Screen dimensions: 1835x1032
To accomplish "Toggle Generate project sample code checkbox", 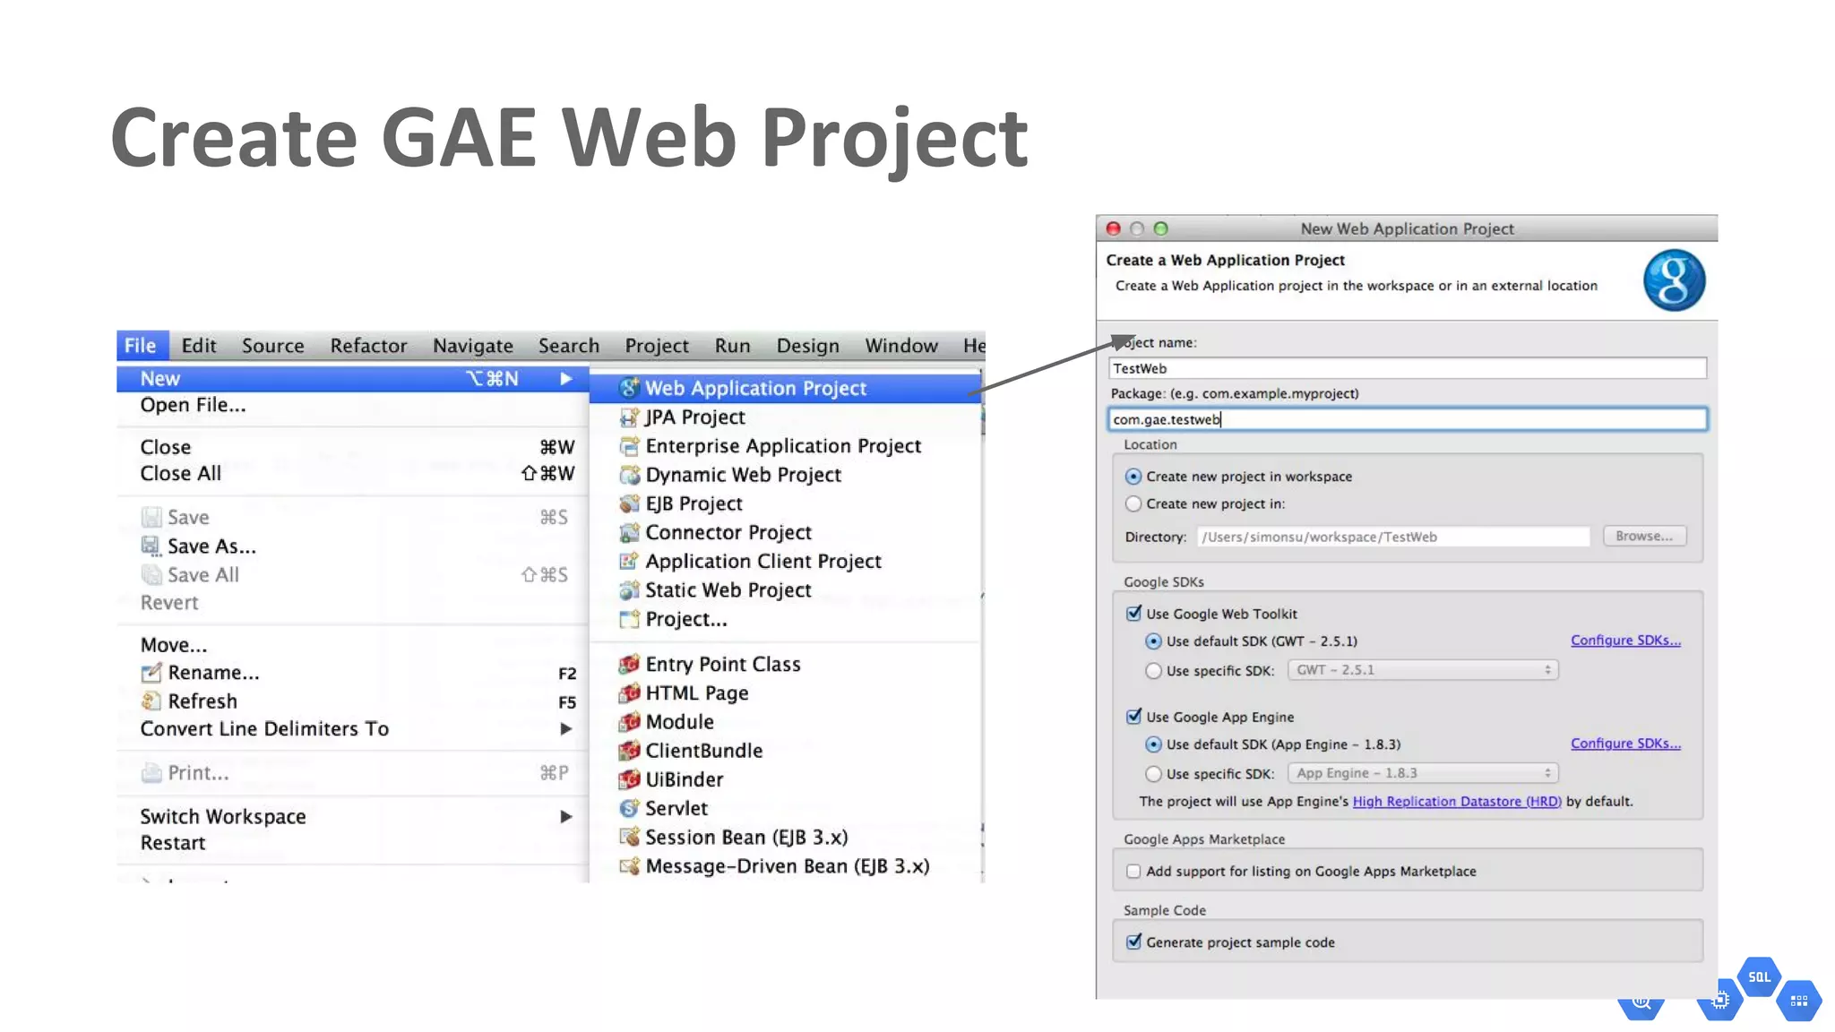I will coord(1133,942).
